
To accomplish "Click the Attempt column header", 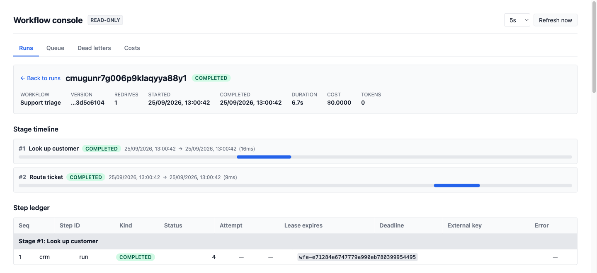I will tap(231, 225).
